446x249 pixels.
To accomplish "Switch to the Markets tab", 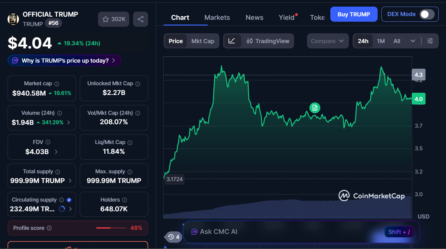I will coord(217,17).
